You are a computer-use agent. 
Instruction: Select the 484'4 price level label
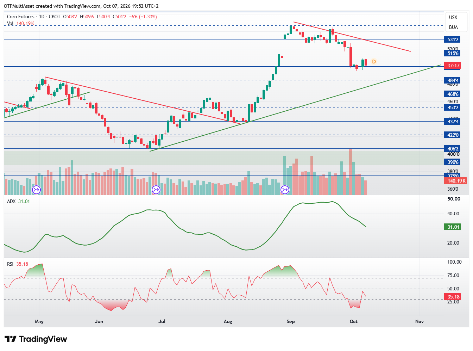click(453, 80)
